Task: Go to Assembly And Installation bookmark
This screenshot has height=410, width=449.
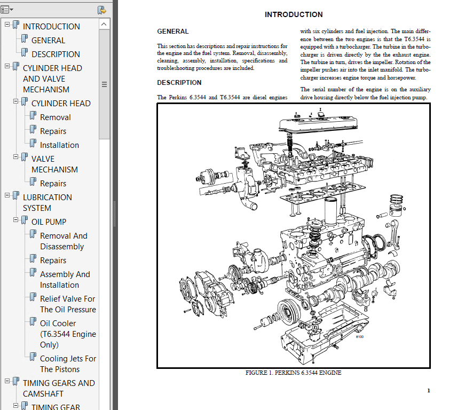Action: click(x=65, y=279)
